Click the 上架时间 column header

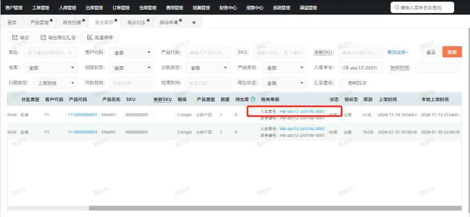click(387, 99)
